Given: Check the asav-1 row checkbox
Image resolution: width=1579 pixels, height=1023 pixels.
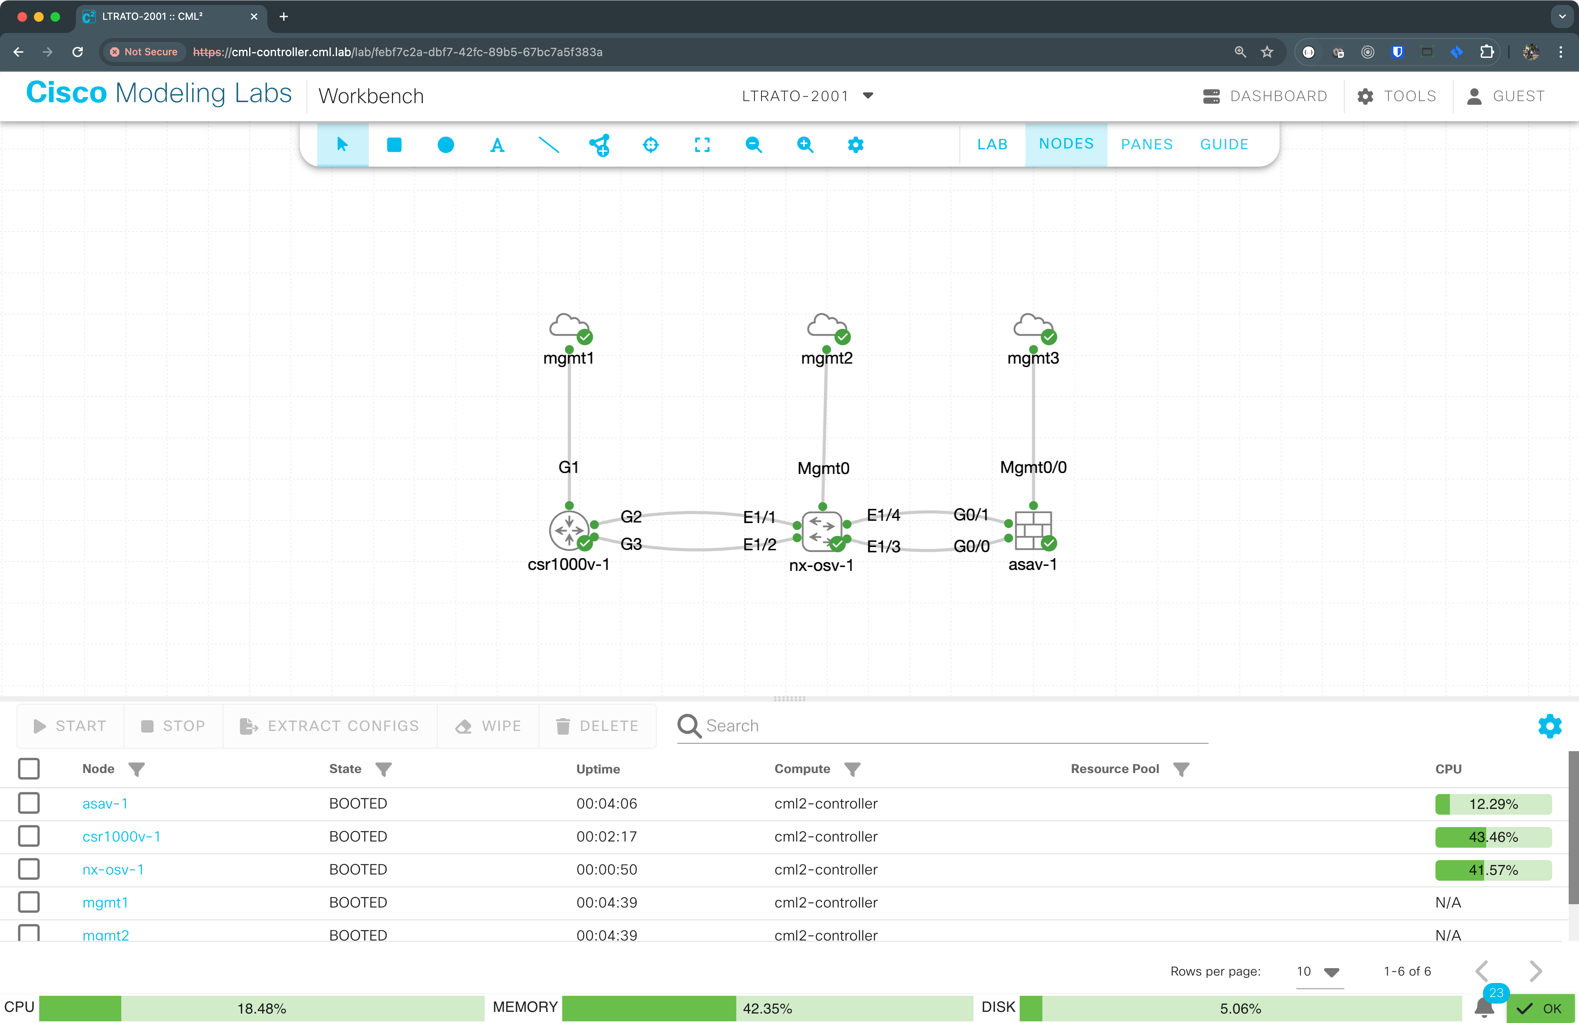Looking at the screenshot, I should [x=28, y=803].
